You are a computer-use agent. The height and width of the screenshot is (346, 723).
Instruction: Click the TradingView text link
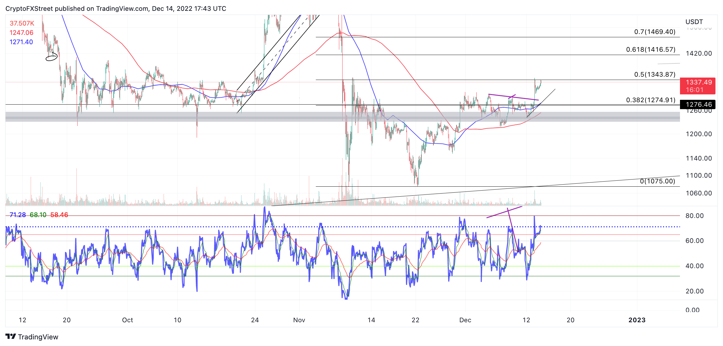point(38,337)
